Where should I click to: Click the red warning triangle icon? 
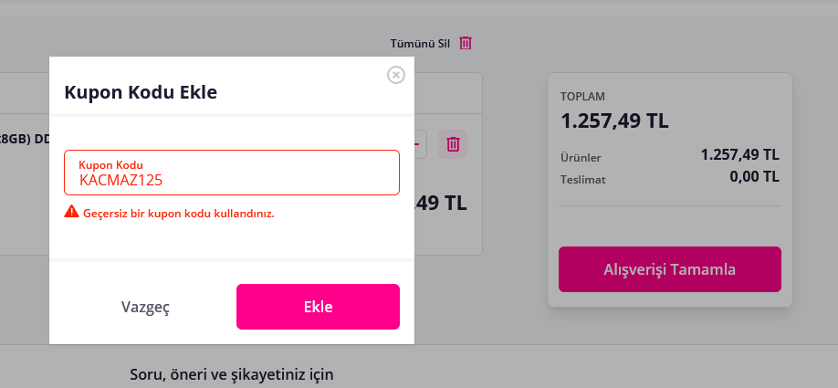[x=71, y=213]
